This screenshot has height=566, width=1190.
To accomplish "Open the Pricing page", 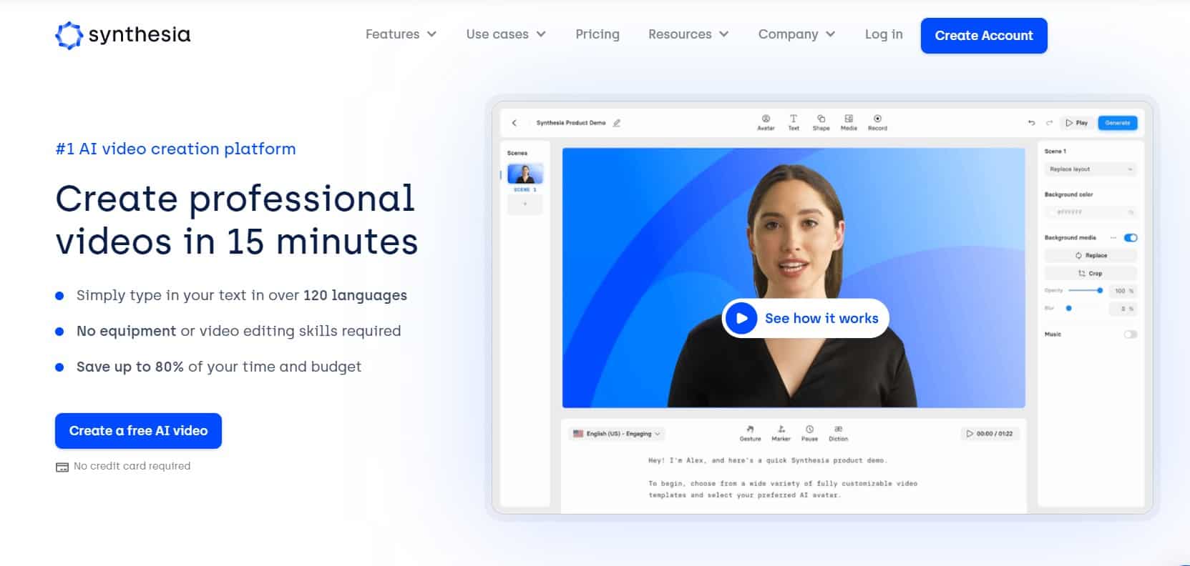I will [x=598, y=34].
